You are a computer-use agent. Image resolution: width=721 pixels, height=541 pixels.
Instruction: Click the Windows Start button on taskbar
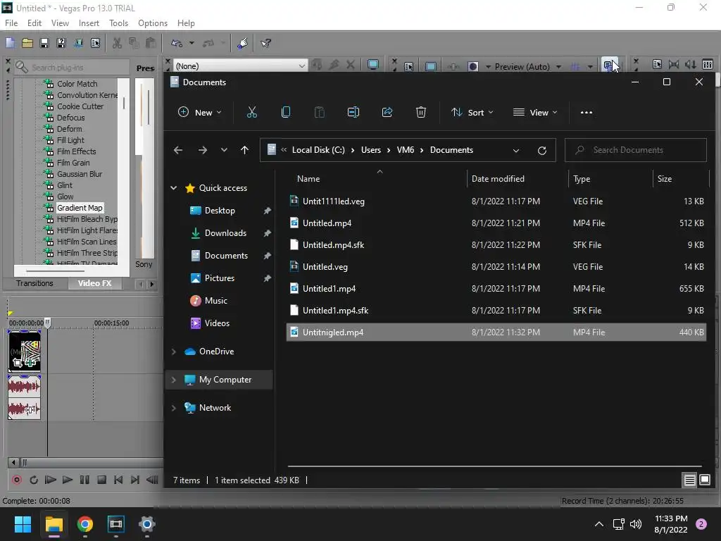(23, 524)
